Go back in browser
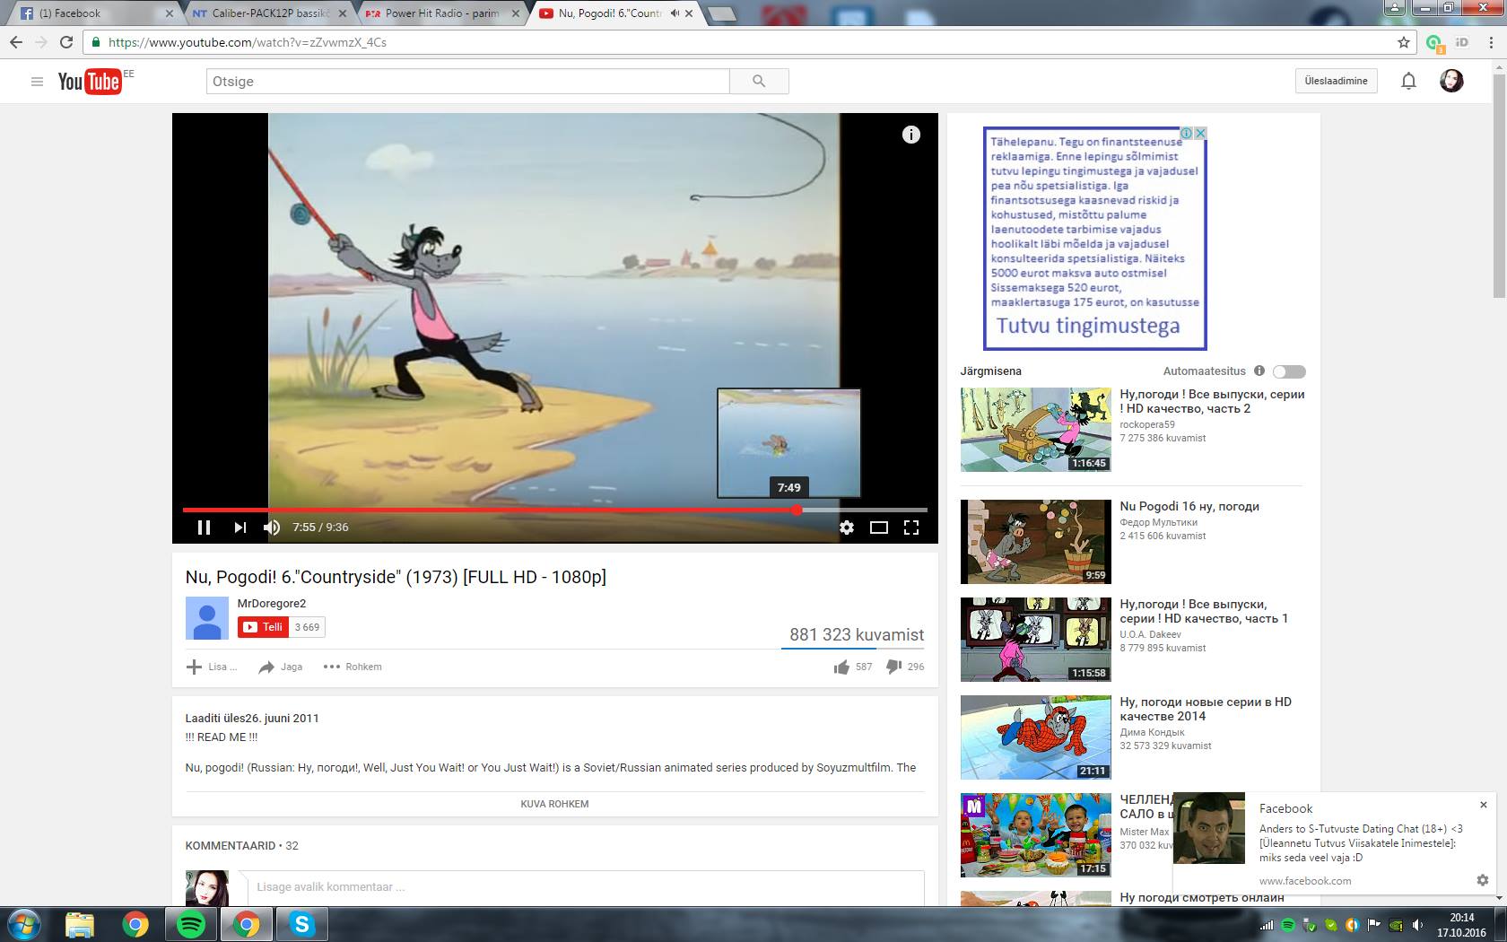The height and width of the screenshot is (942, 1507). [x=16, y=42]
